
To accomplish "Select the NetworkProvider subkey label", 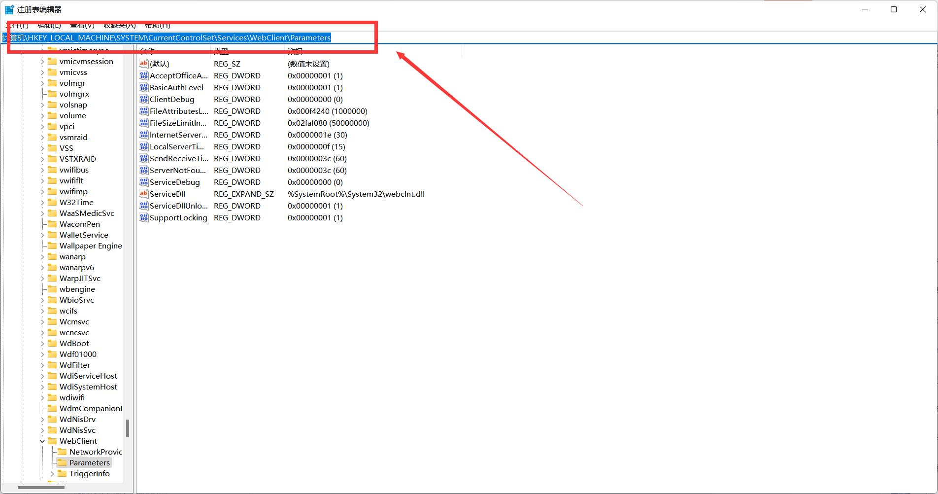I will click(96, 452).
